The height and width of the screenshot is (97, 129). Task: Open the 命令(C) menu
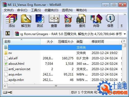[x=22, y=10]
